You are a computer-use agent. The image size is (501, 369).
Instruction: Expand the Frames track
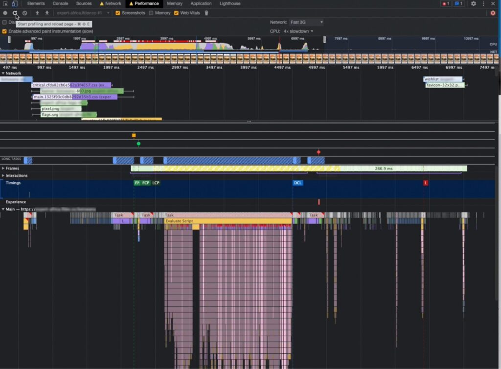[3, 169]
